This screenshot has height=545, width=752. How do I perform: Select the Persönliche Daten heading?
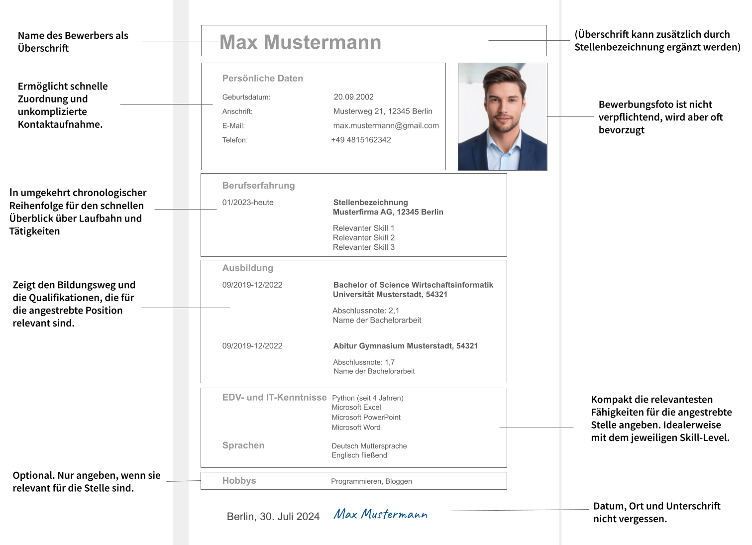[x=262, y=78]
